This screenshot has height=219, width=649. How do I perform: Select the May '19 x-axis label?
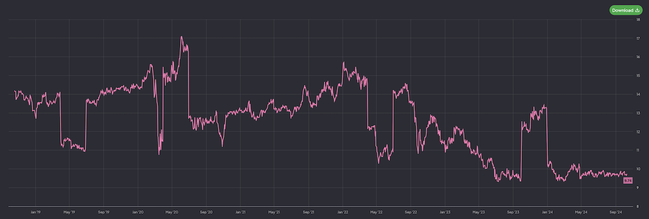(69, 213)
